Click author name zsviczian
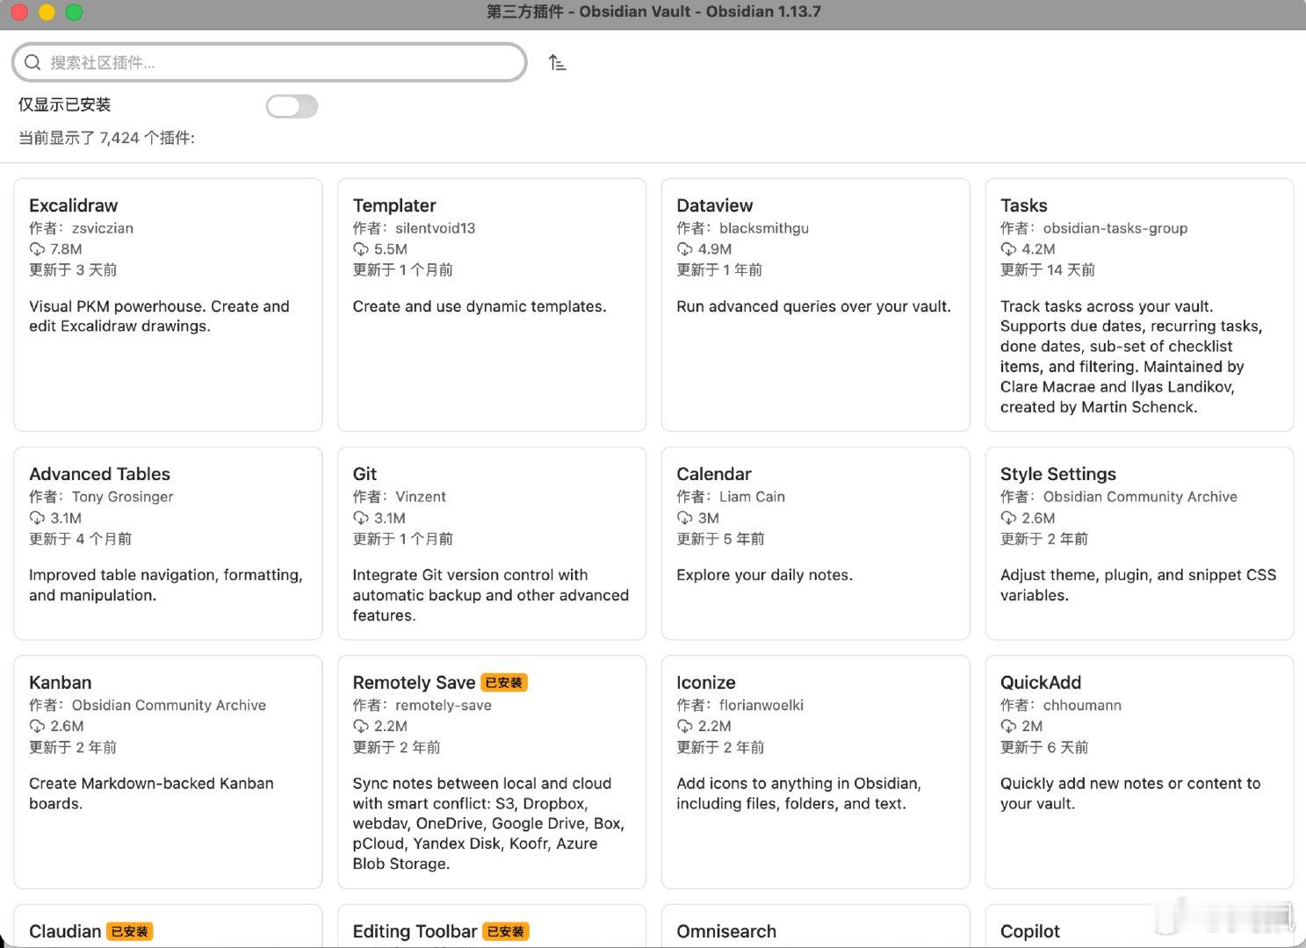 tap(103, 228)
